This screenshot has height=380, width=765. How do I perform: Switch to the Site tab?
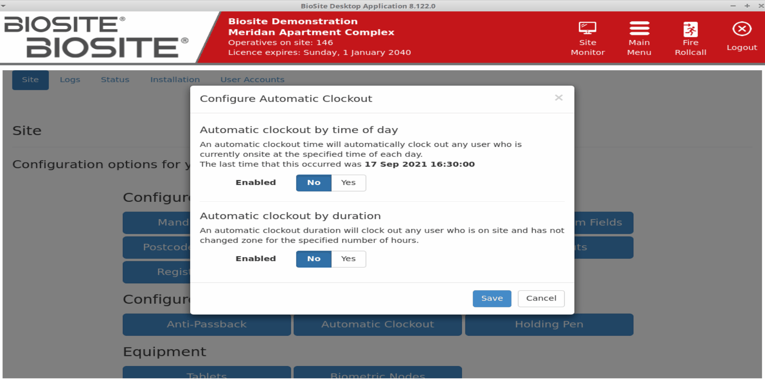30,80
